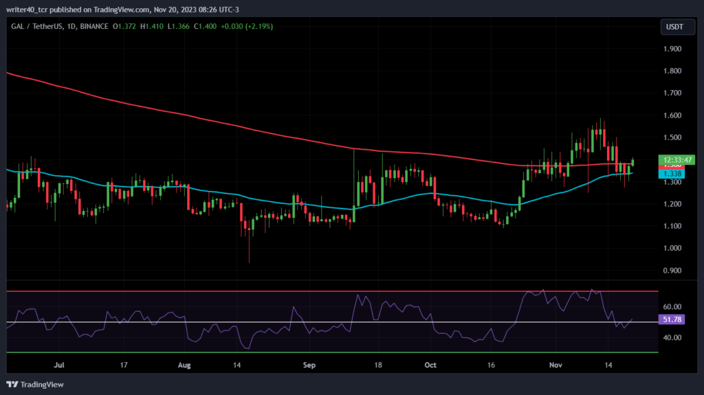This screenshot has width=704, height=395.
Task: Click the Nov date on time axis
Action: [x=555, y=365]
